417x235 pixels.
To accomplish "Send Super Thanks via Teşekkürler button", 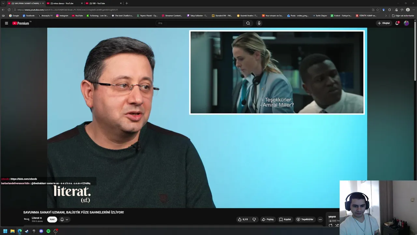I will click(x=305, y=219).
